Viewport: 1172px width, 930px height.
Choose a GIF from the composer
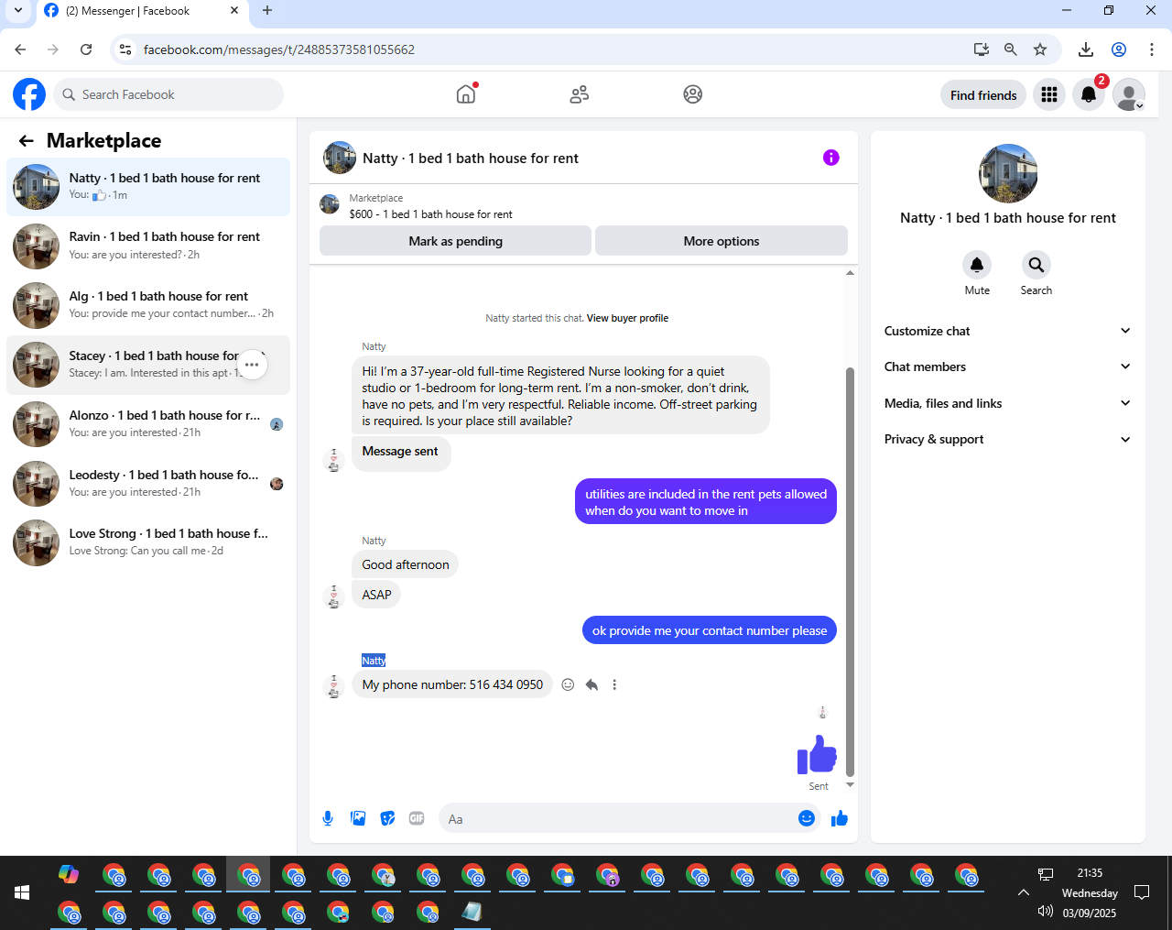pos(417,818)
